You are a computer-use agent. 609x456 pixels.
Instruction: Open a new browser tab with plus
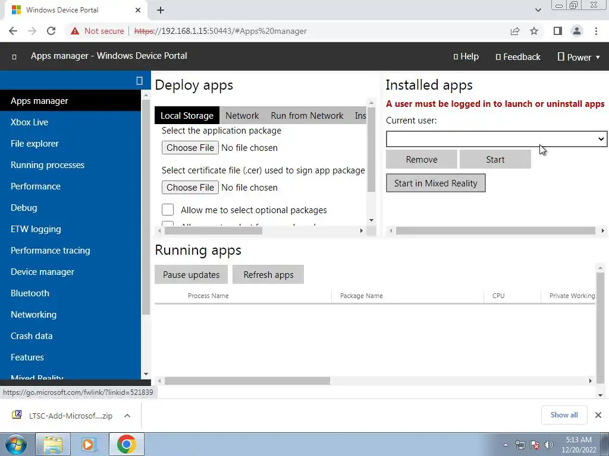point(161,10)
